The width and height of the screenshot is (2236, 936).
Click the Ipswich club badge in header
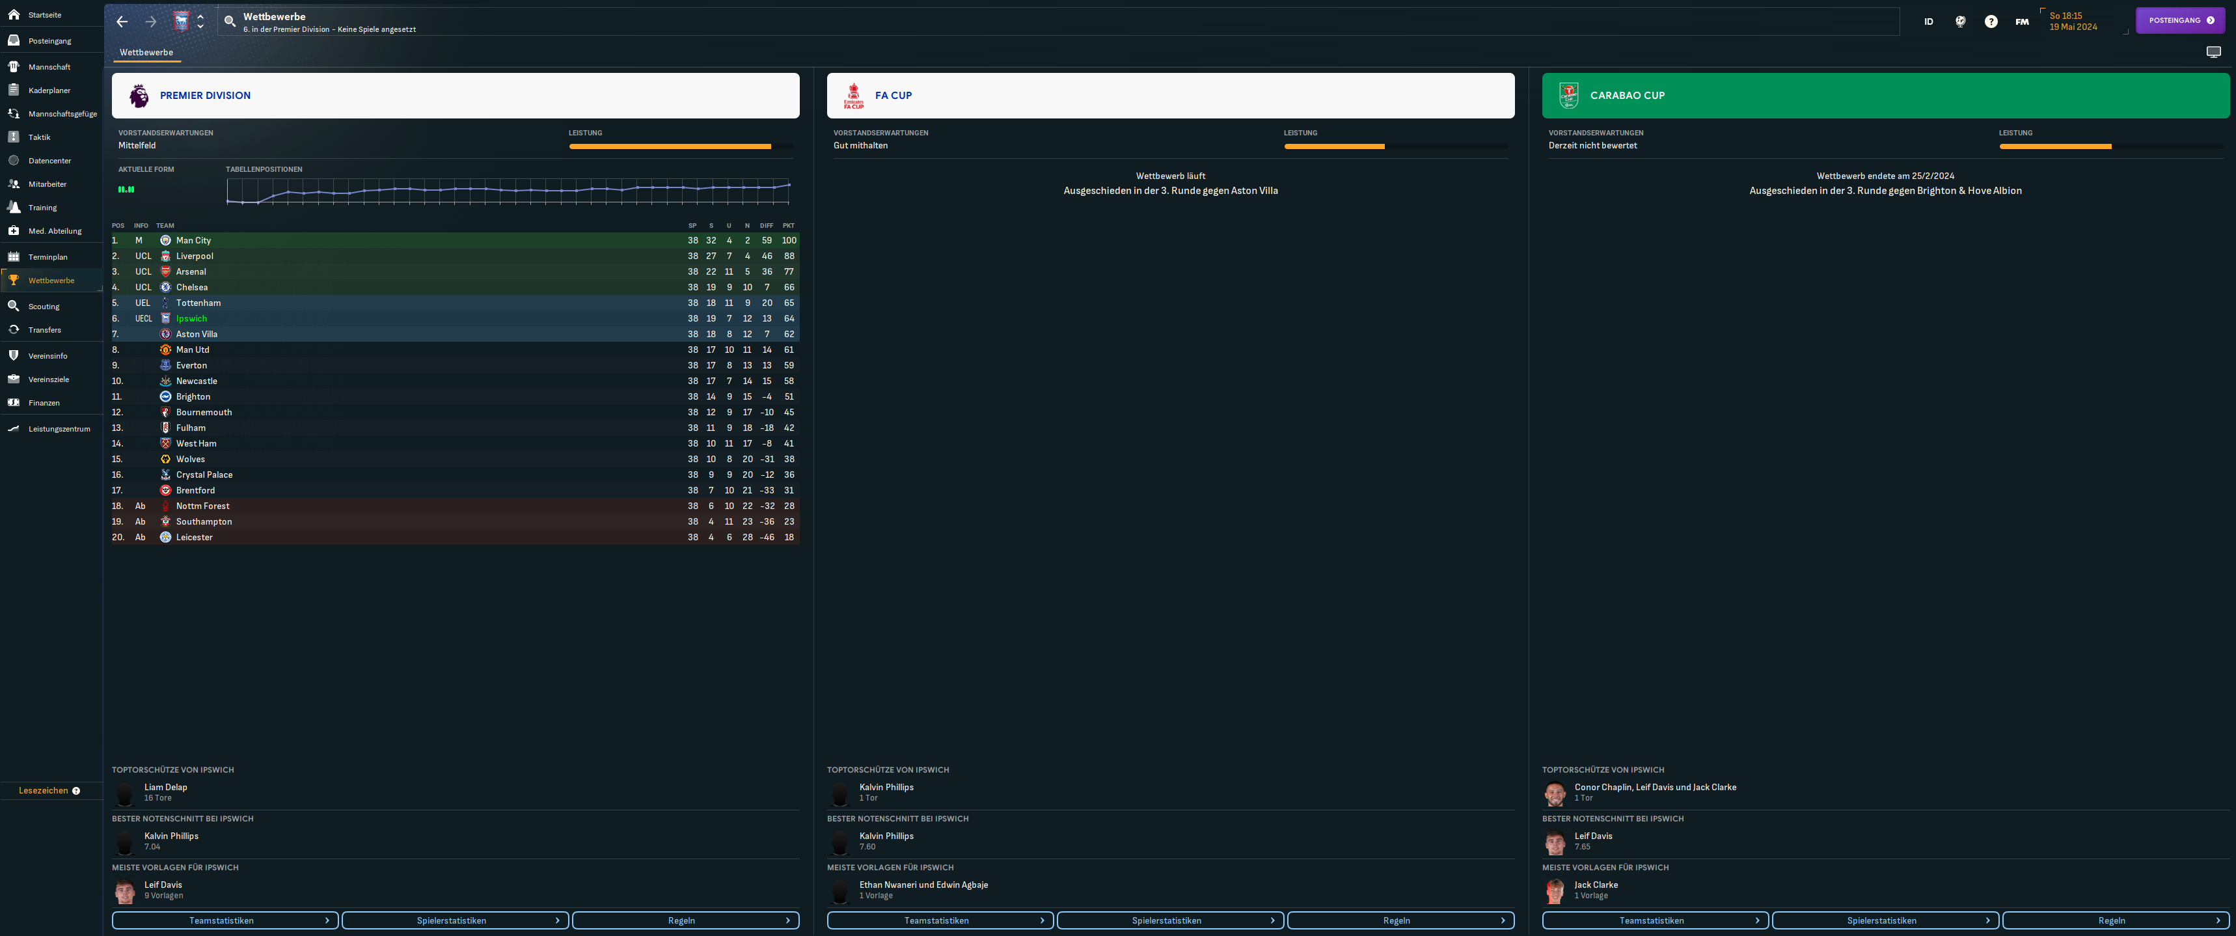(x=182, y=21)
